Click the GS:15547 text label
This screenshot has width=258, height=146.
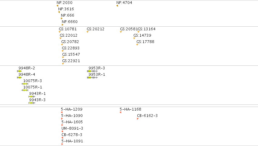tap(71, 55)
